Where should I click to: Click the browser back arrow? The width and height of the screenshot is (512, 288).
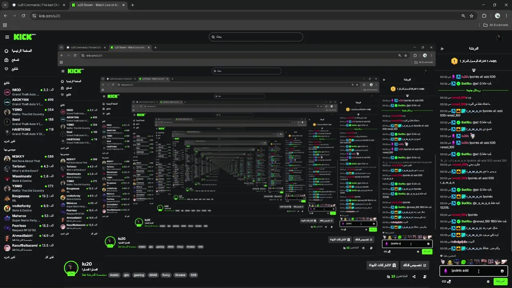click(5, 16)
